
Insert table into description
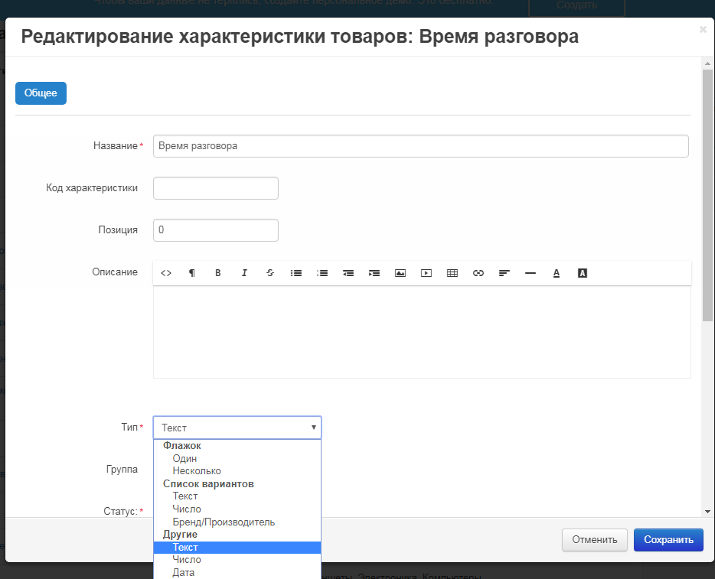pyautogui.click(x=452, y=273)
